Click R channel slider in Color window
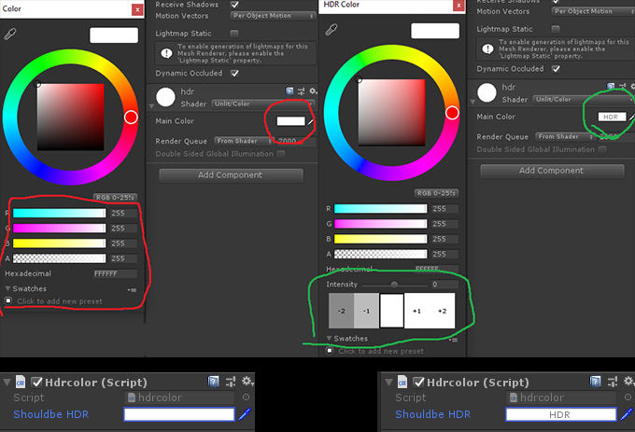This screenshot has width=635, height=432. pos(59,213)
